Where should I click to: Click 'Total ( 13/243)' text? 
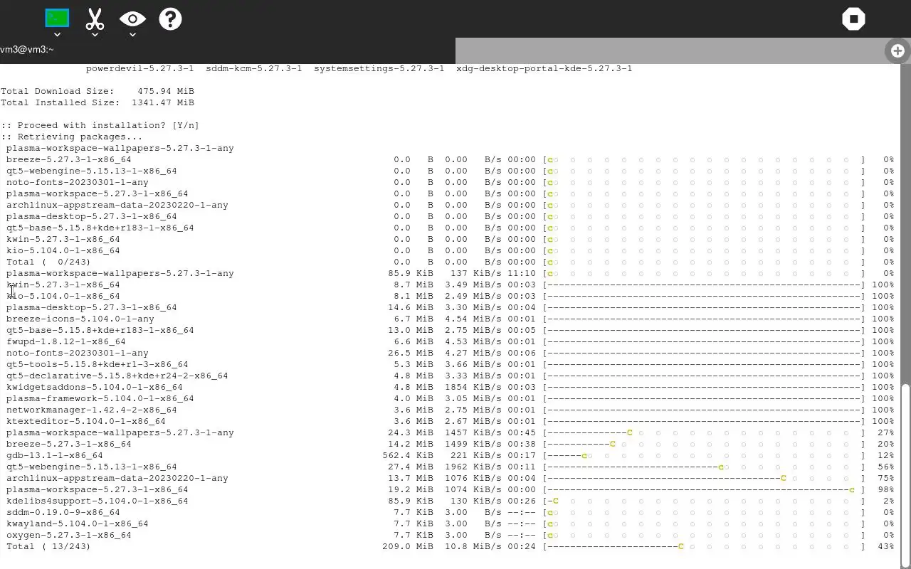pyautogui.click(x=48, y=546)
